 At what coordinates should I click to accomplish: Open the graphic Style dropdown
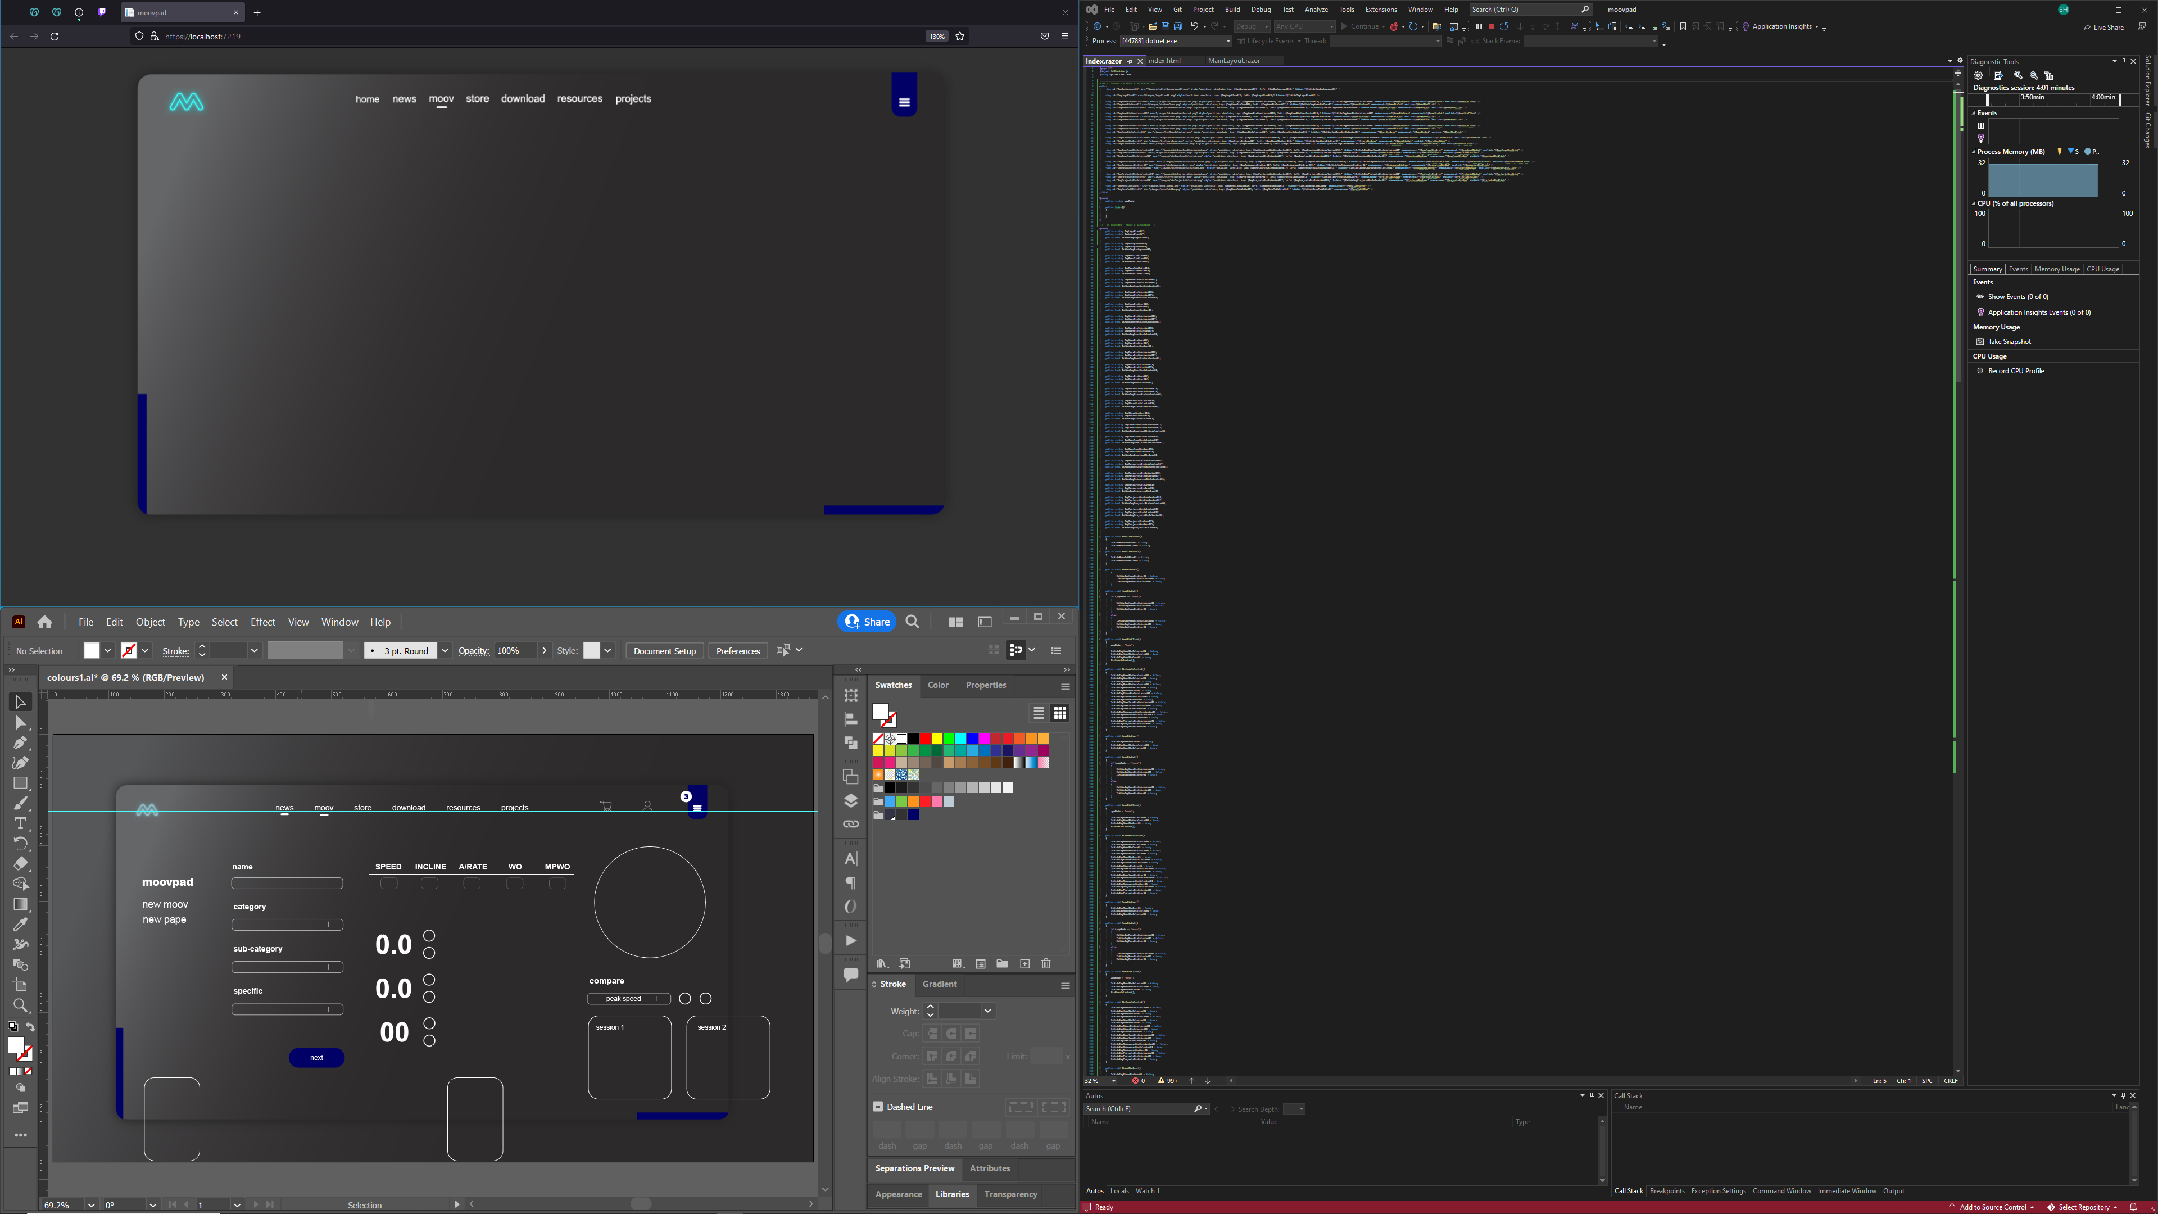pos(608,651)
